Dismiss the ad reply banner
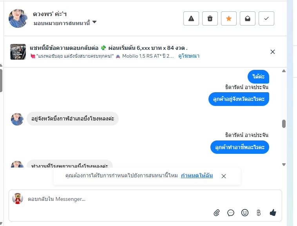 [x=273, y=52]
